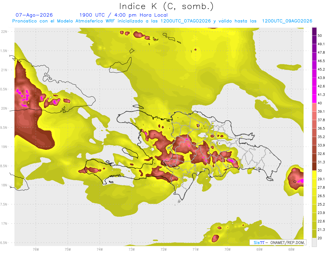Screen dimensions: 327x253
Task: Click the colorbar value '42.6'
Action: click(x=321, y=86)
